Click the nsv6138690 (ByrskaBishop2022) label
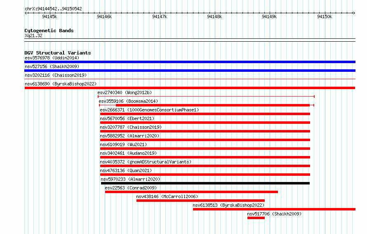The width and height of the screenshot is (367, 234). pyautogui.click(x=61, y=84)
